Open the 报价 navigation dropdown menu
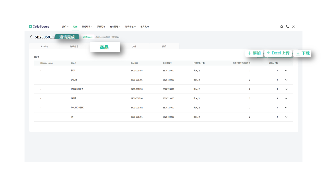The width and height of the screenshot is (327, 184). [x=65, y=27]
